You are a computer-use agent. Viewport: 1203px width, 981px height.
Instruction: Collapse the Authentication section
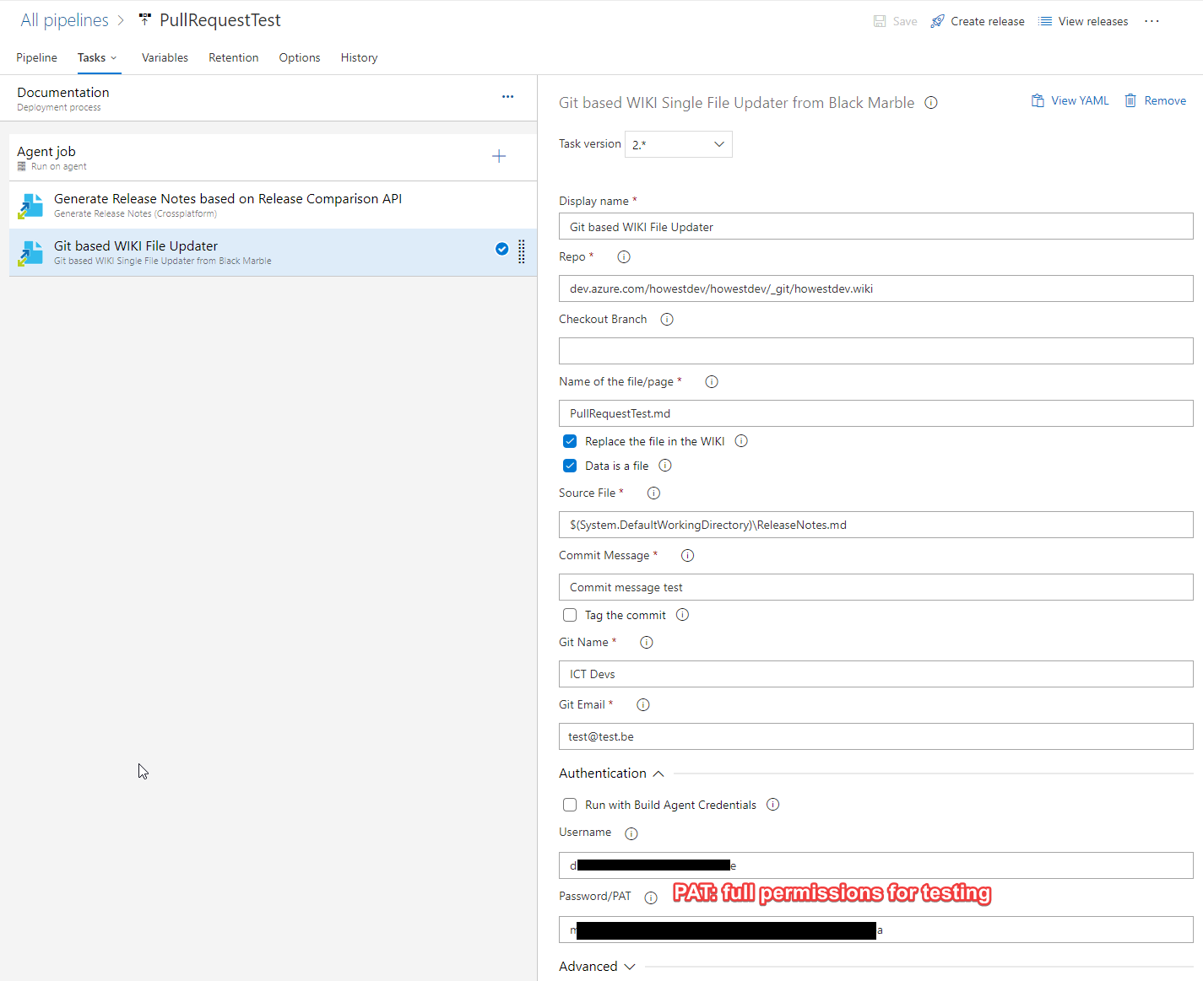658,773
